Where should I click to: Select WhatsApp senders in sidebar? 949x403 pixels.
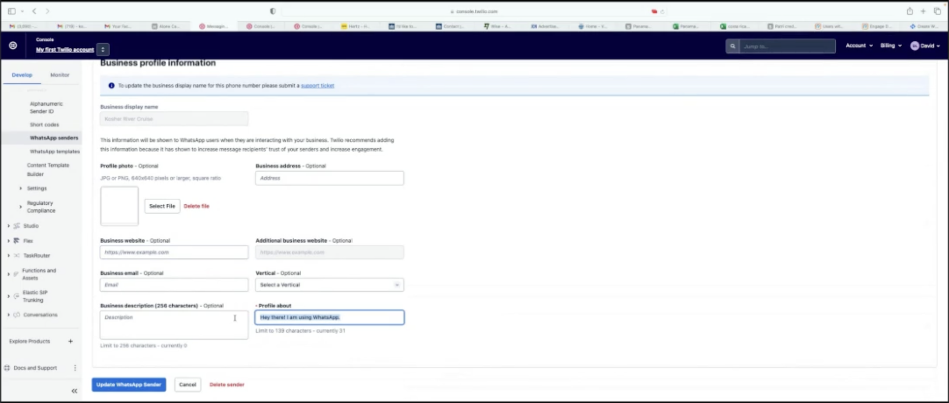click(x=54, y=138)
